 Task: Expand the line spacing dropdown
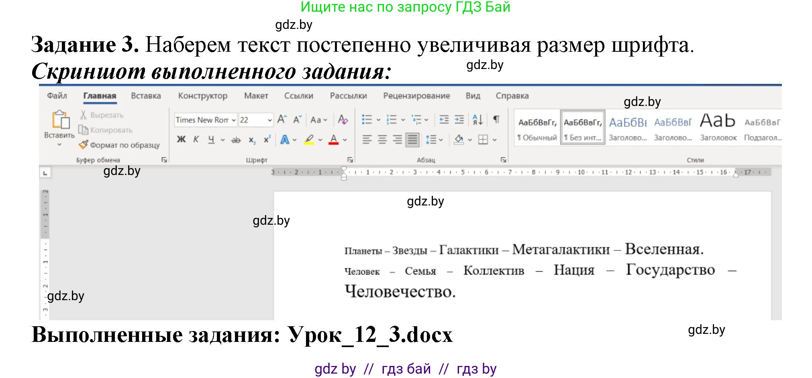441,139
